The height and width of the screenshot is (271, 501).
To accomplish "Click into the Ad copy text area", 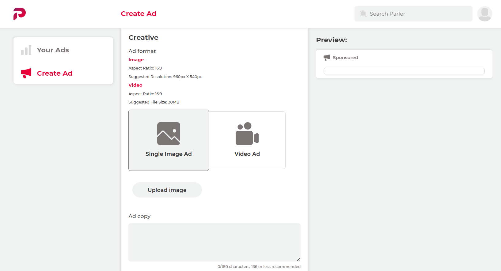I will (214, 242).
